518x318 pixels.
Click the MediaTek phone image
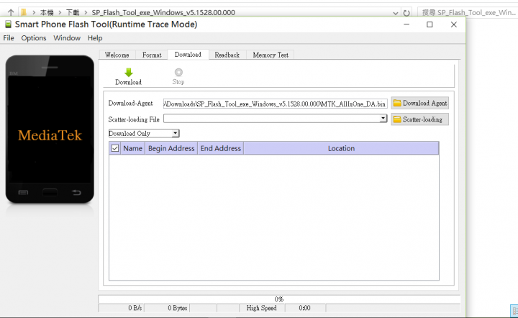[x=50, y=129]
